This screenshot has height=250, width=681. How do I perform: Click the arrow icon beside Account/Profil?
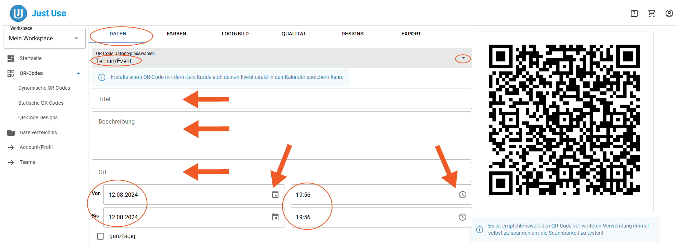pyautogui.click(x=11, y=147)
